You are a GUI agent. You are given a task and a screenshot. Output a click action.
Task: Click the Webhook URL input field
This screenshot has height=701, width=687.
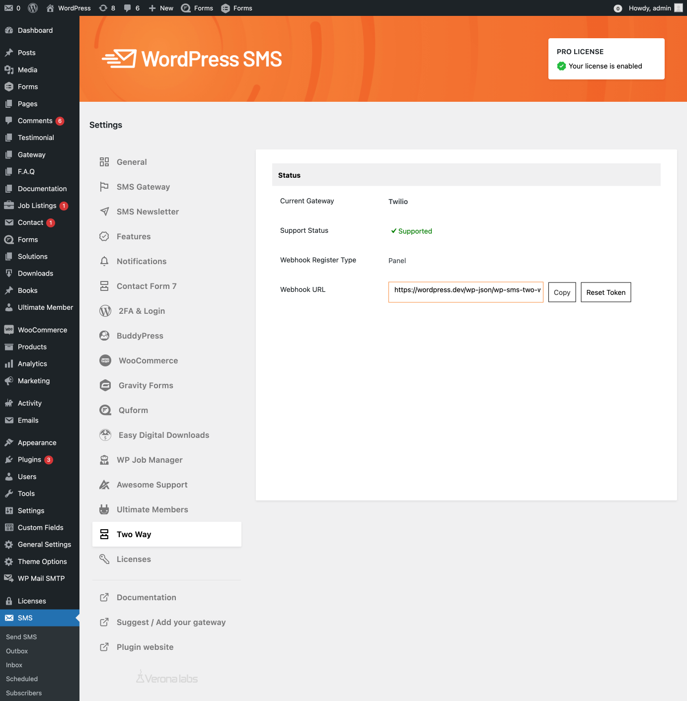coord(466,292)
